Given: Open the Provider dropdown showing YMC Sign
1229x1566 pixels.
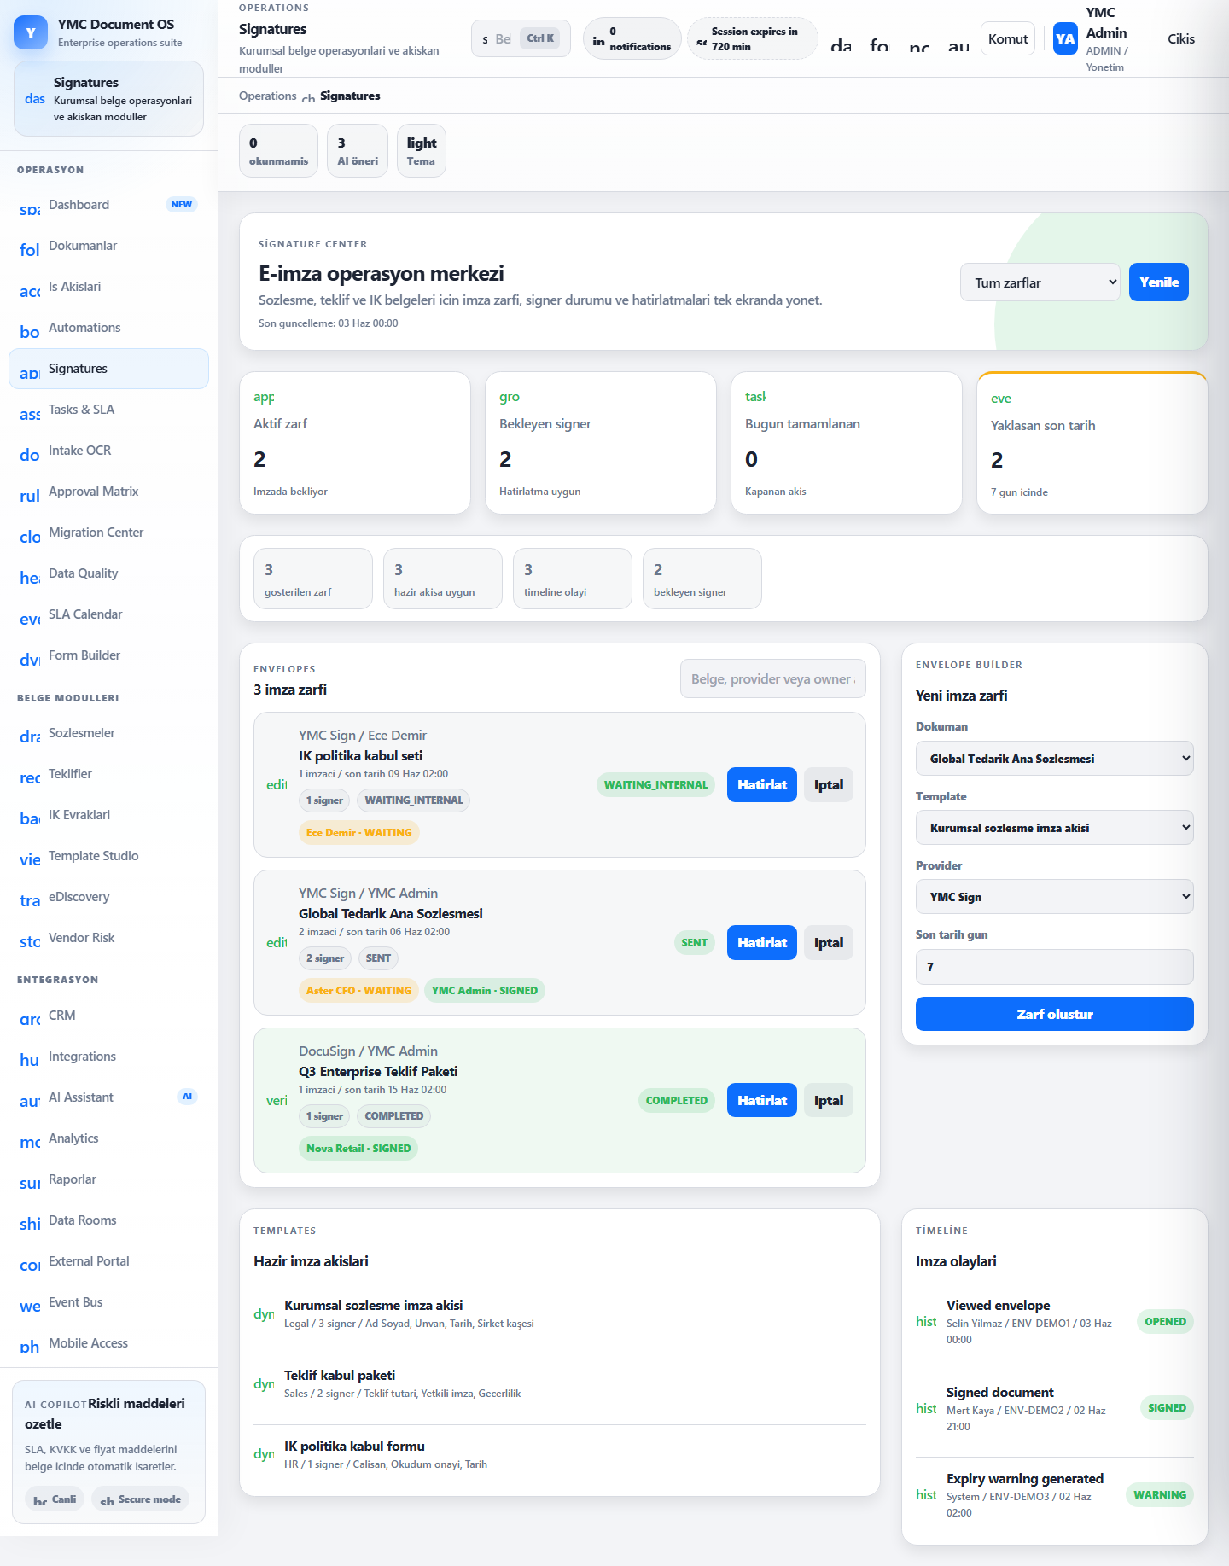Looking at the screenshot, I should [x=1055, y=897].
